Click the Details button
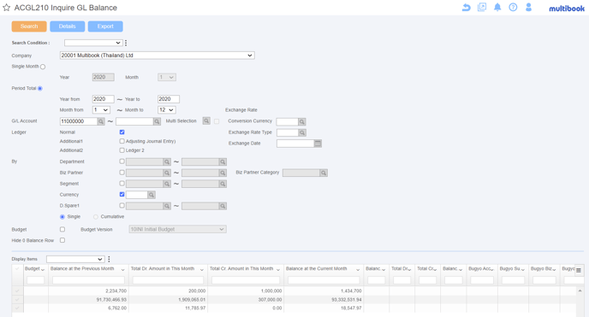The image size is (589, 317). pos(68,26)
